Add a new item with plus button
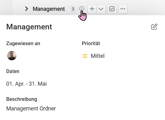The height and width of the screenshot is (120, 165). [x=92, y=9]
